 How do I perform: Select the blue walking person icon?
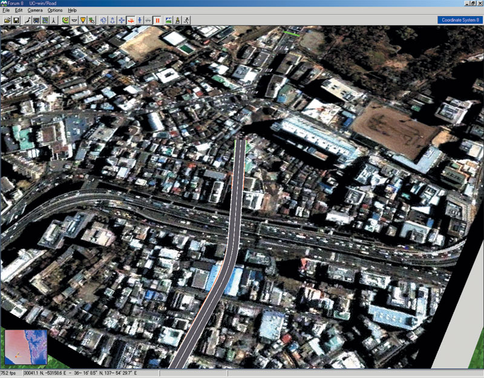click(x=140, y=21)
